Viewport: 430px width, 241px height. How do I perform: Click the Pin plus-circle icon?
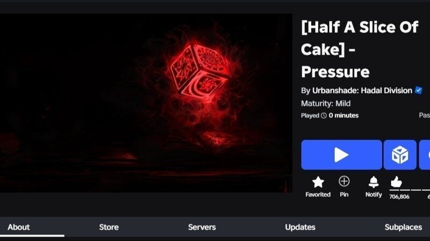344,181
